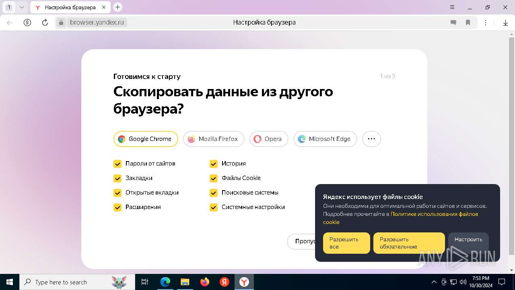Uncheck Открытые вкладки checkbox
Screen dimensions: 515x290
[117, 193]
